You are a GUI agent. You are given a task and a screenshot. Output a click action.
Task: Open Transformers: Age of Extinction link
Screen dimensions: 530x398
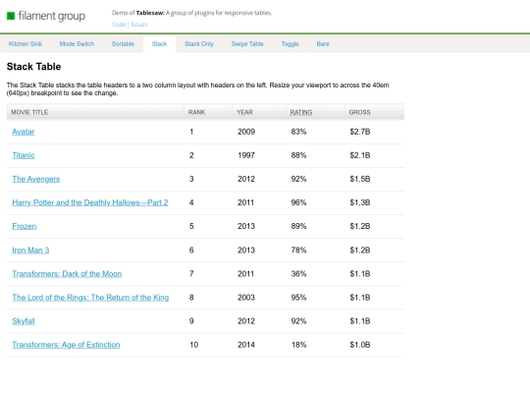pos(67,345)
